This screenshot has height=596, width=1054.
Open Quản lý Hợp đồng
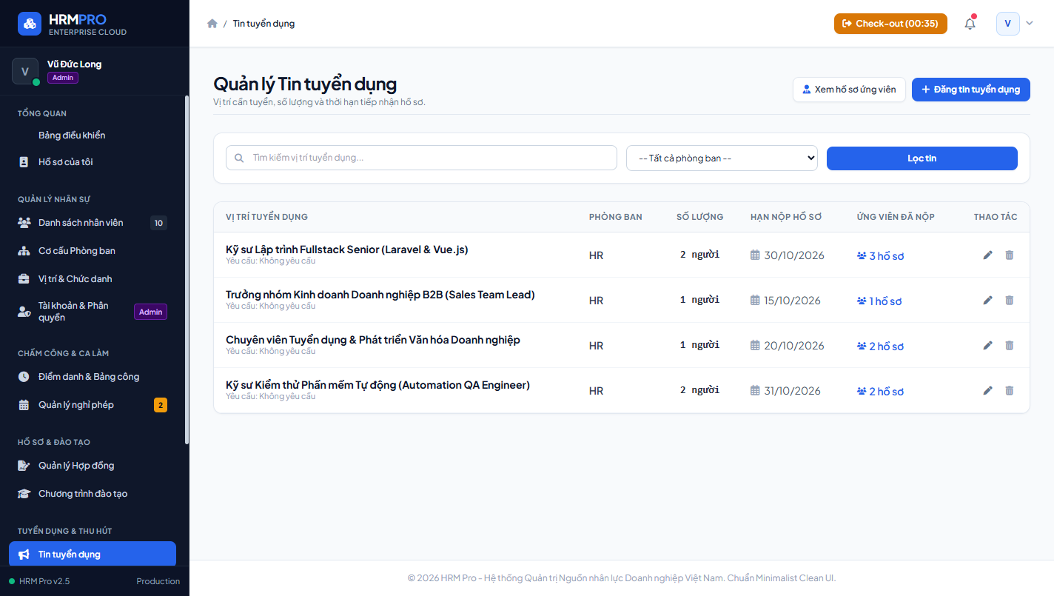coord(93,466)
